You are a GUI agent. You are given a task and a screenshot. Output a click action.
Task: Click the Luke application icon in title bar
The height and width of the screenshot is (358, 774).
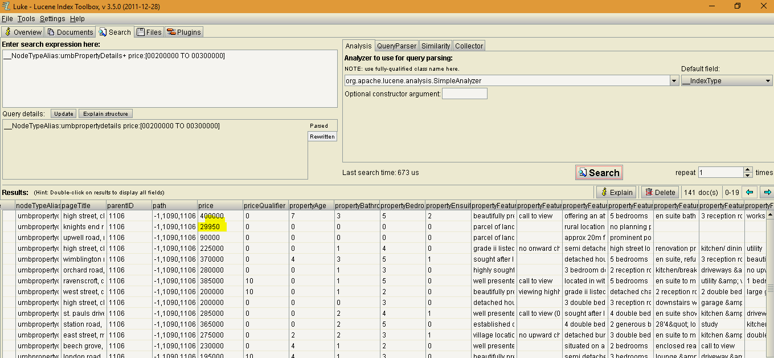[6, 6]
